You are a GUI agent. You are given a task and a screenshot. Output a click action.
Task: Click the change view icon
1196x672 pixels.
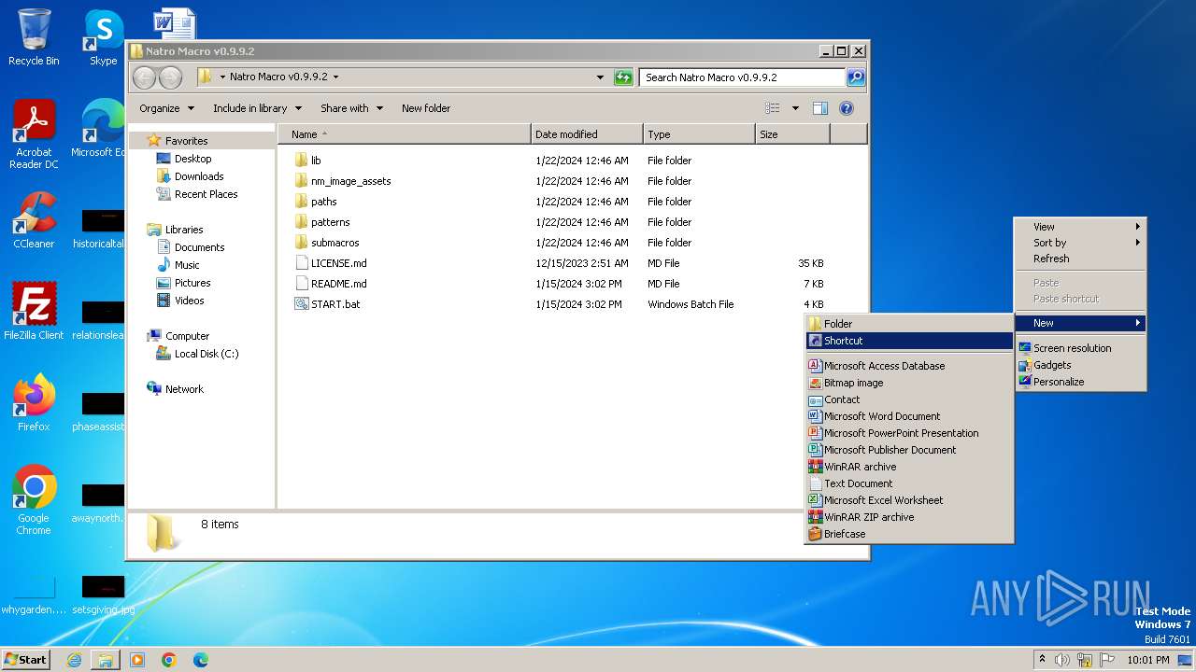[773, 108]
